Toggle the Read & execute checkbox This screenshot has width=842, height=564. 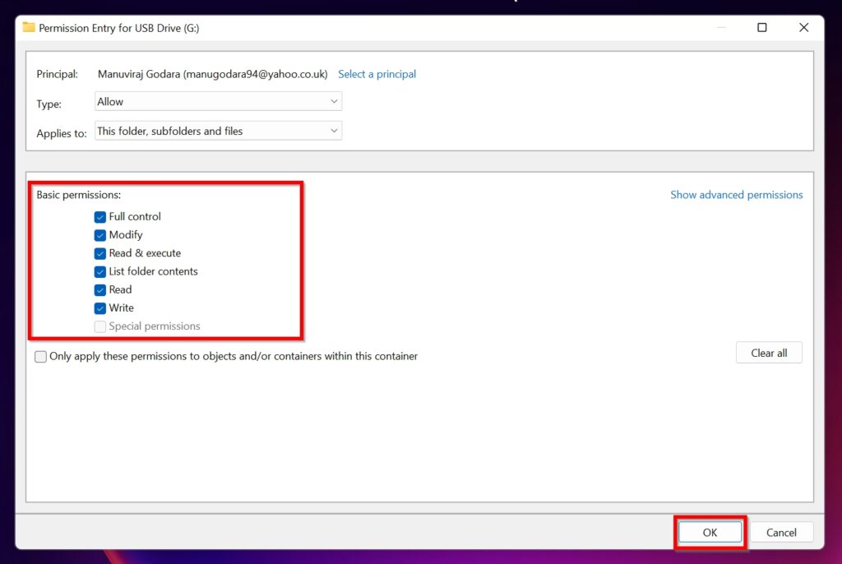(x=99, y=253)
